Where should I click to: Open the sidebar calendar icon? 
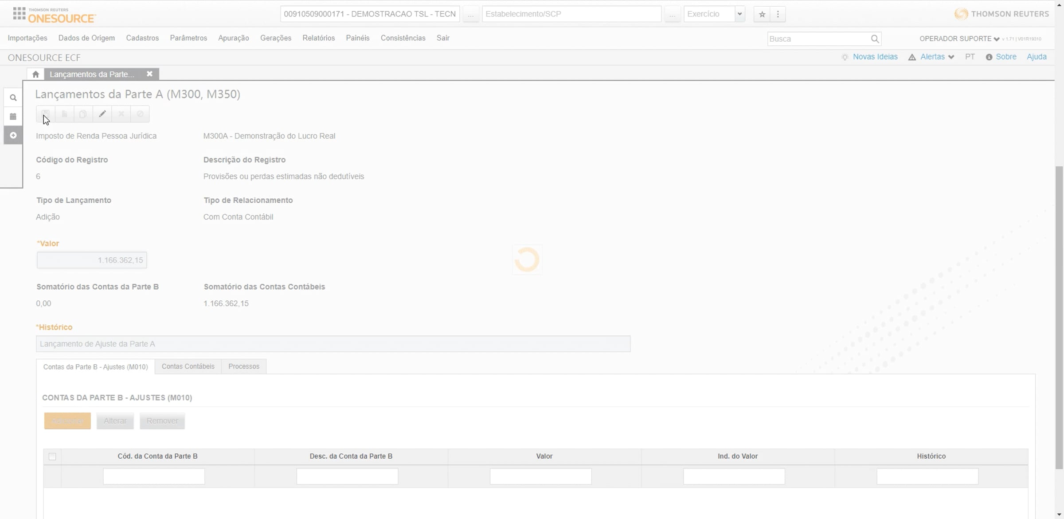[13, 117]
